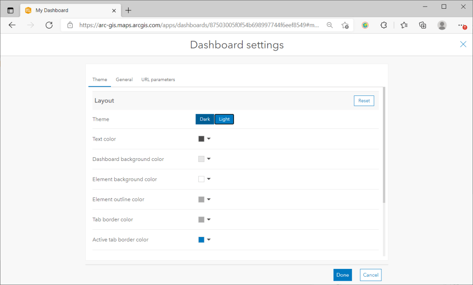Close the Dashboard settings panel

point(463,44)
